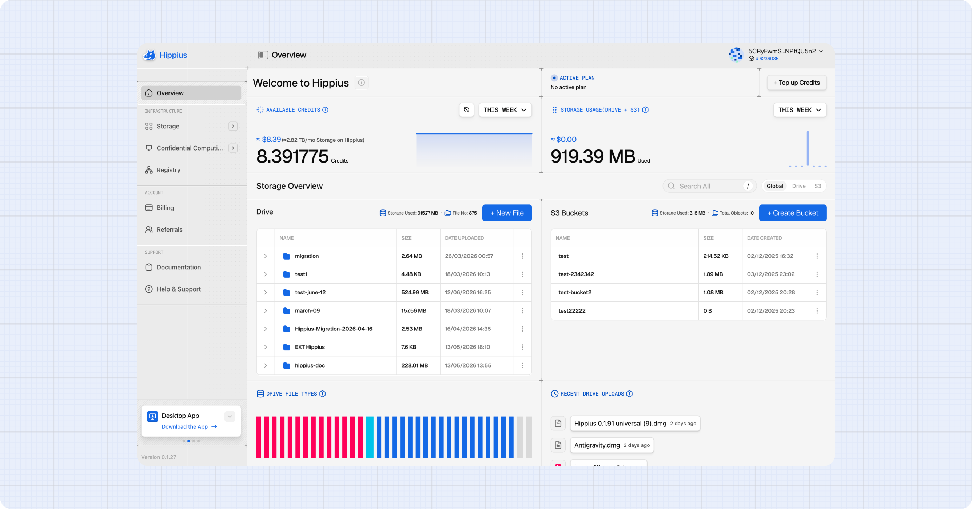Click the Version 0.1.27 label
Image resolution: width=972 pixels, height=509 pixels.
click(159, 457)
